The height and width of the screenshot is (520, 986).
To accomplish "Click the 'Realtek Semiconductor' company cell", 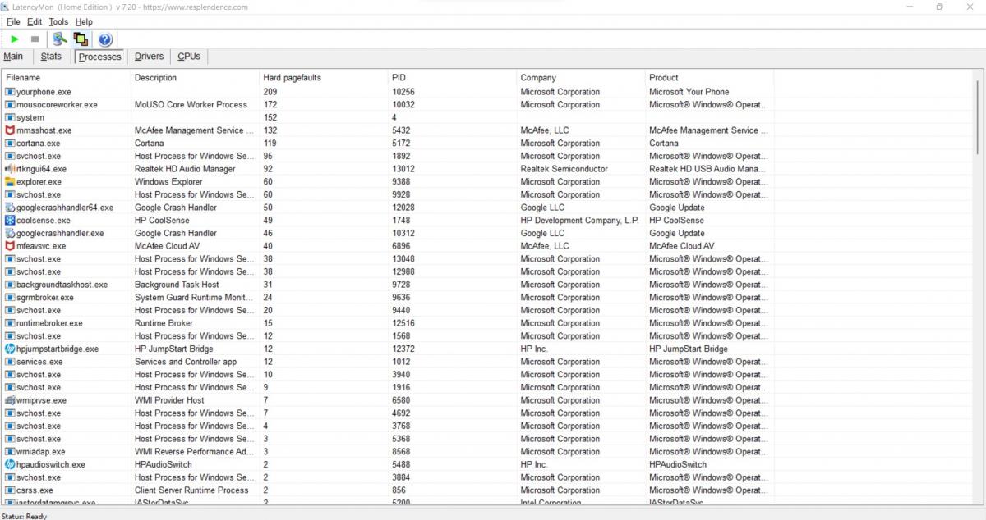I will pos(564,169).
